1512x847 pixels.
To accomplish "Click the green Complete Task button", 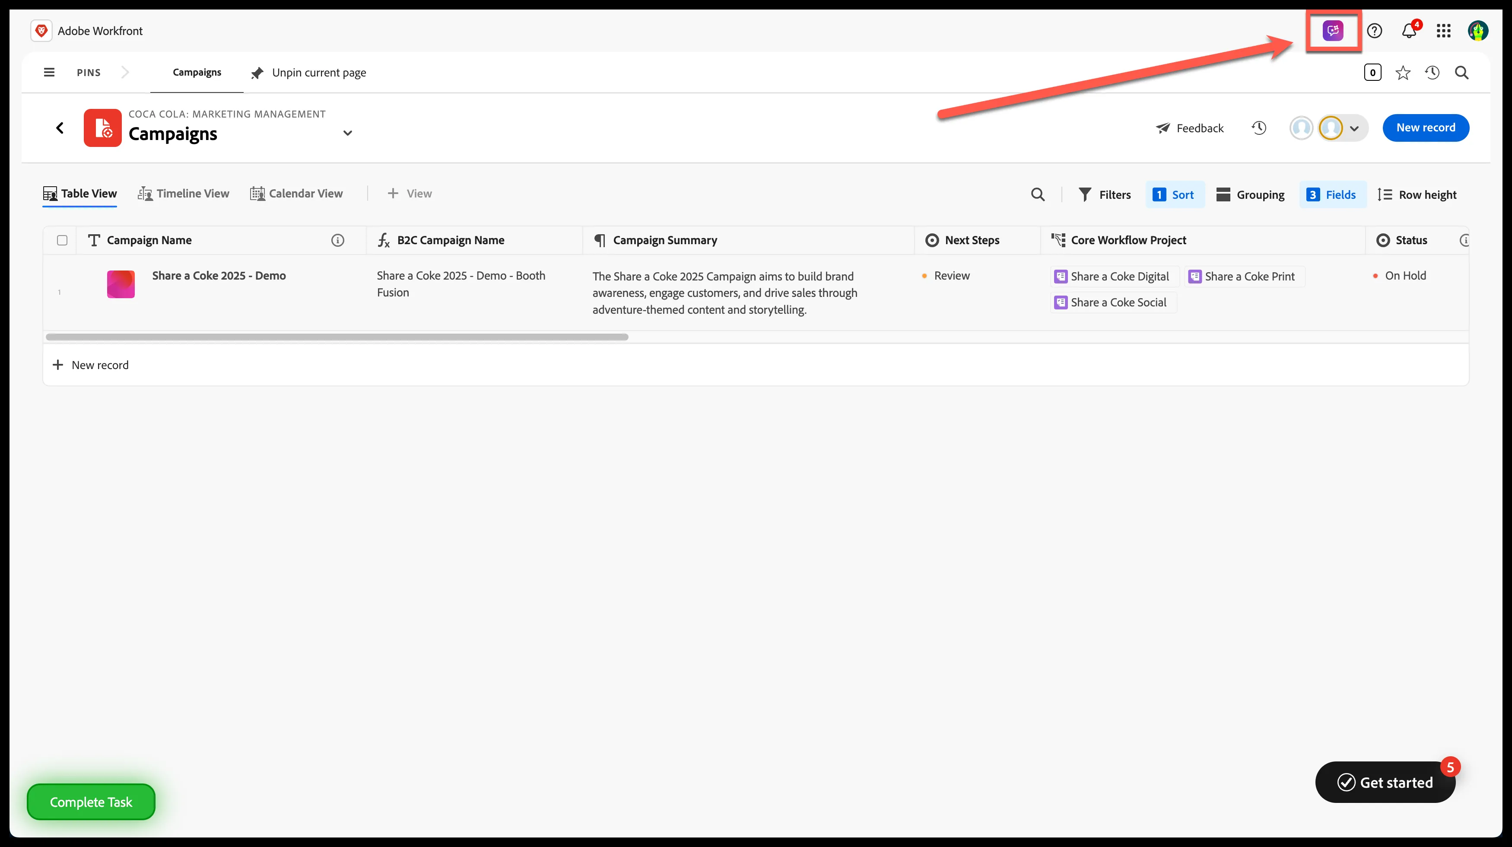I will 91,802.
